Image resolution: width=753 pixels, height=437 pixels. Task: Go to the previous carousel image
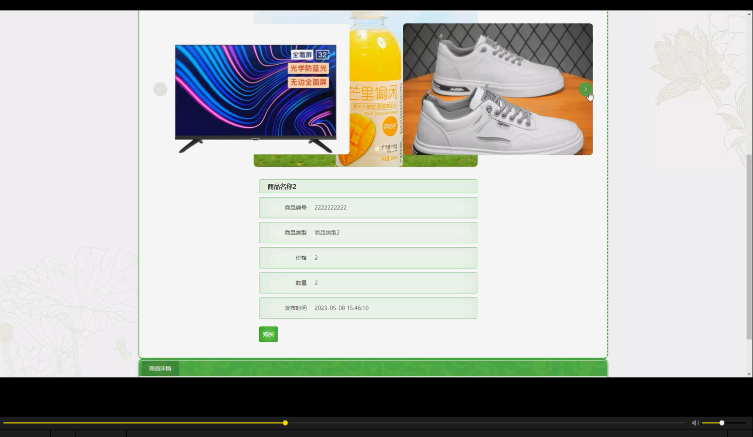(x=160, y=89)
